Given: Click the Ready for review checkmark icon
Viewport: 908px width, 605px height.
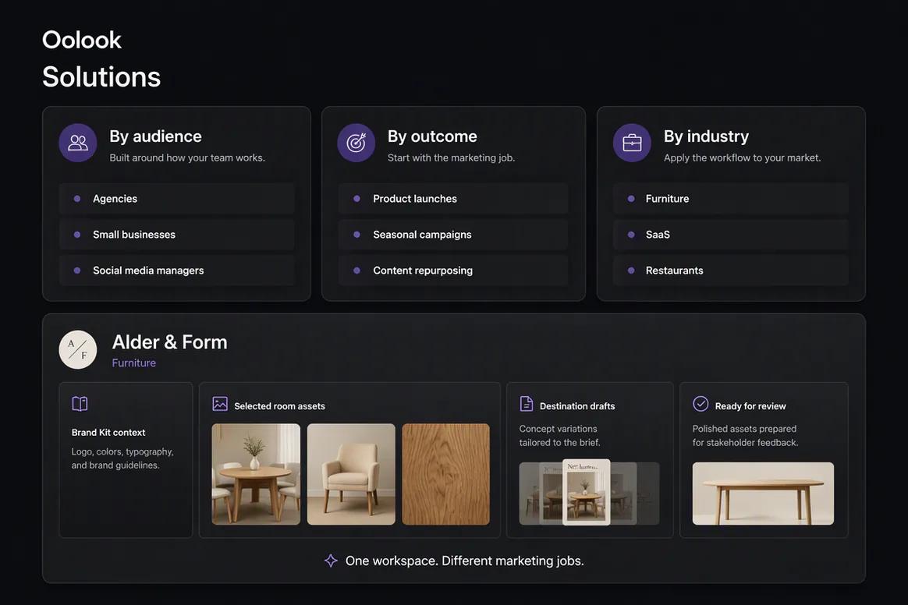Looking at the screenshot, I should (701, 404).
